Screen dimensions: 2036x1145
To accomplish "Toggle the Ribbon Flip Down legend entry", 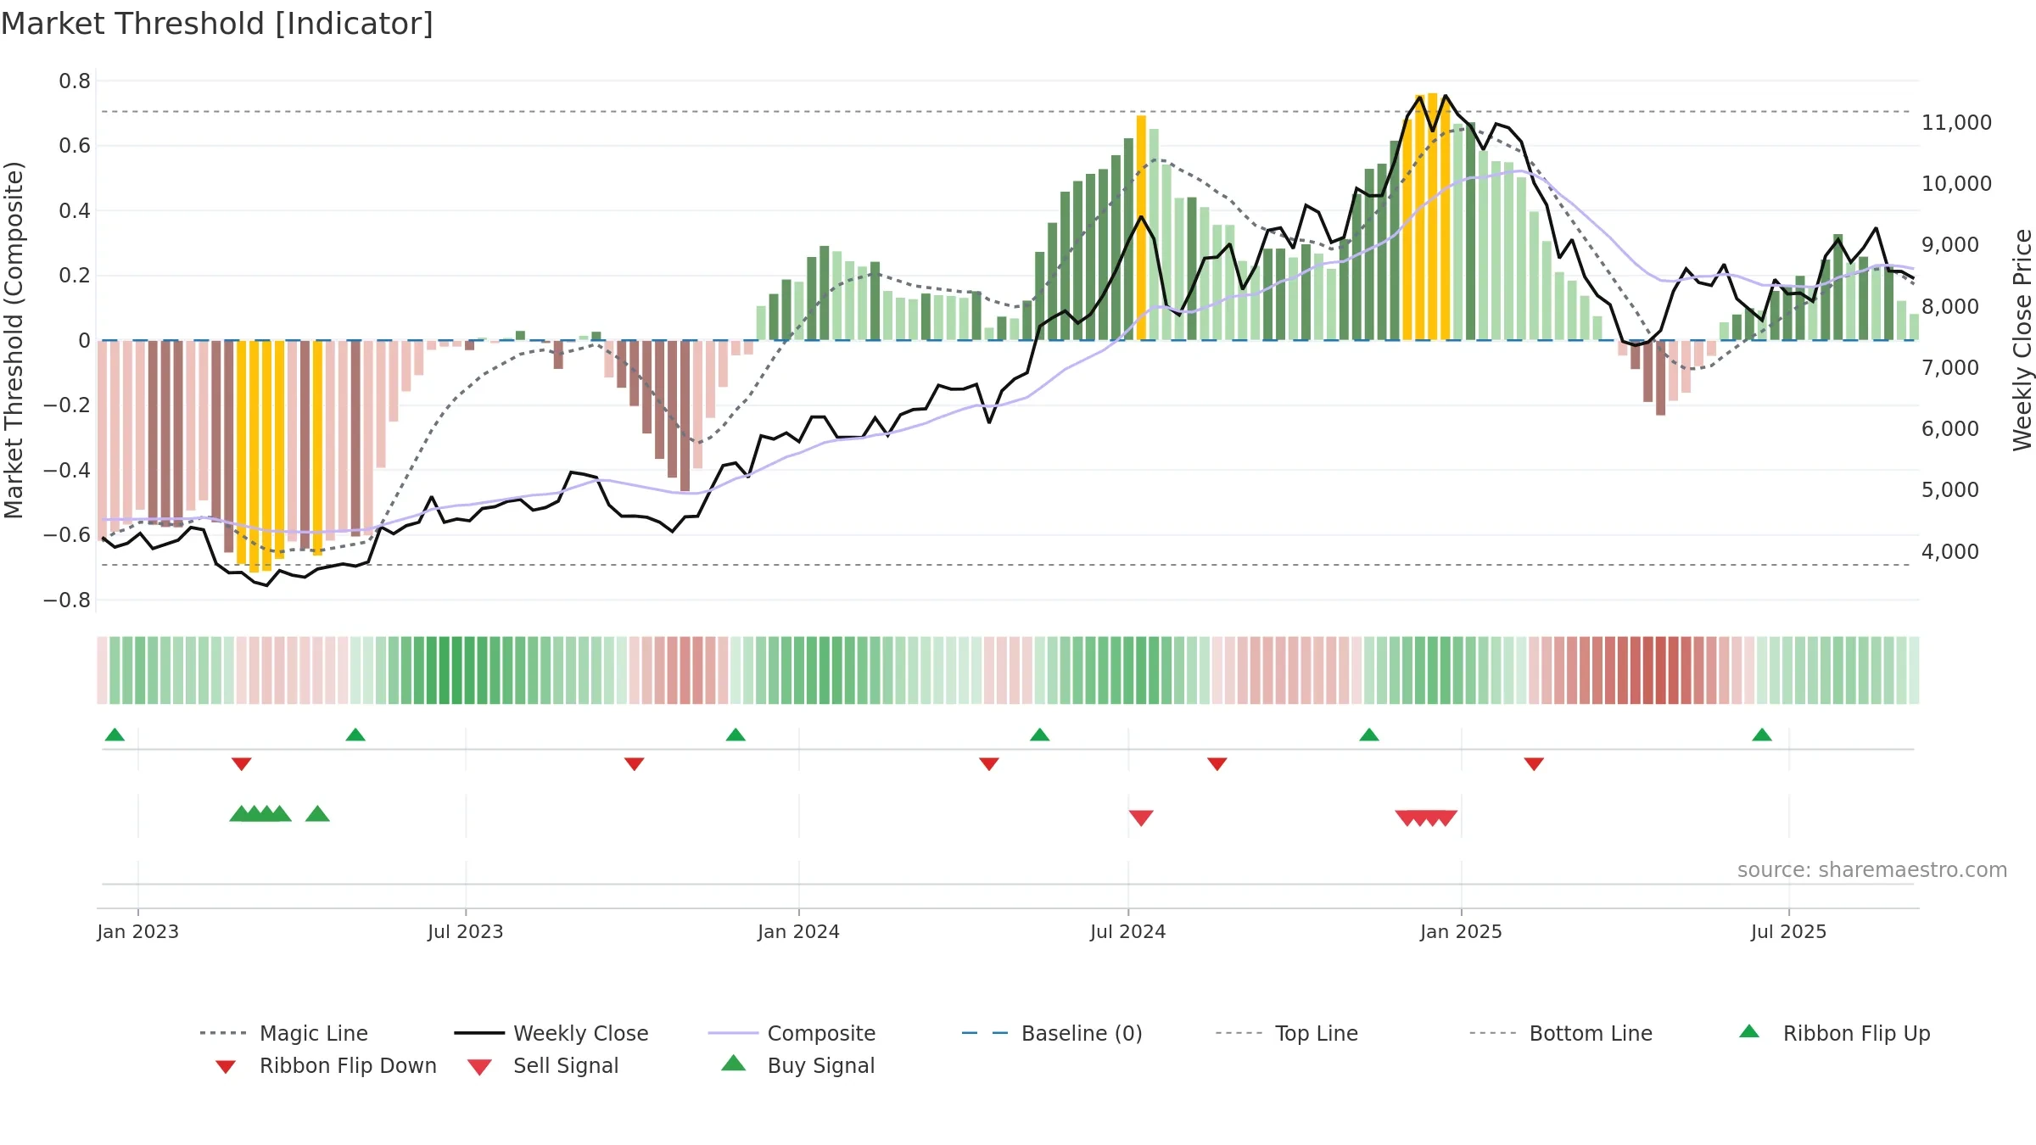I will 325,1065.
